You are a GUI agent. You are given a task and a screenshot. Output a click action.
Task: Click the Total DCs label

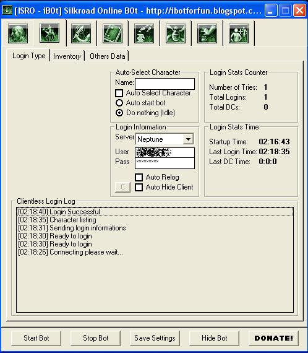tap(224, 107)
